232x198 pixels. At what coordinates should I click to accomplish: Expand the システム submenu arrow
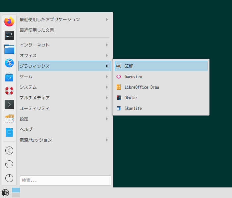[x=107, y=87]
